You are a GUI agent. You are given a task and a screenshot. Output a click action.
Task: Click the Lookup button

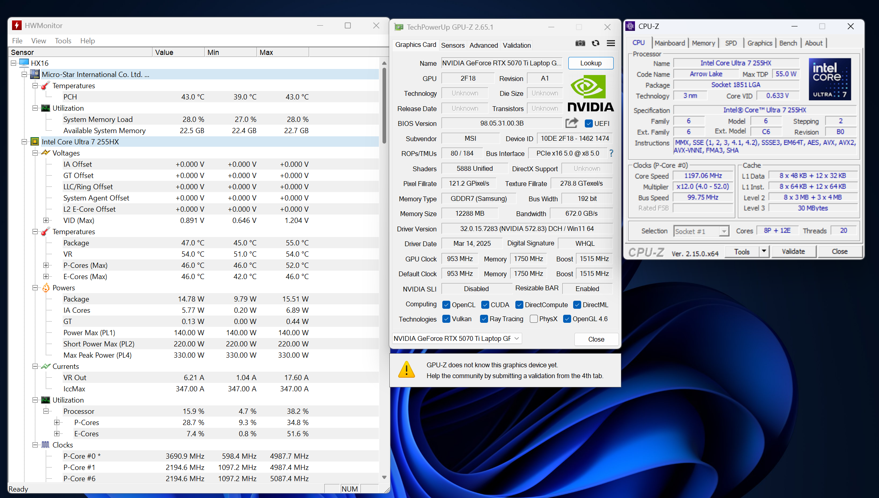pos(590,63)
